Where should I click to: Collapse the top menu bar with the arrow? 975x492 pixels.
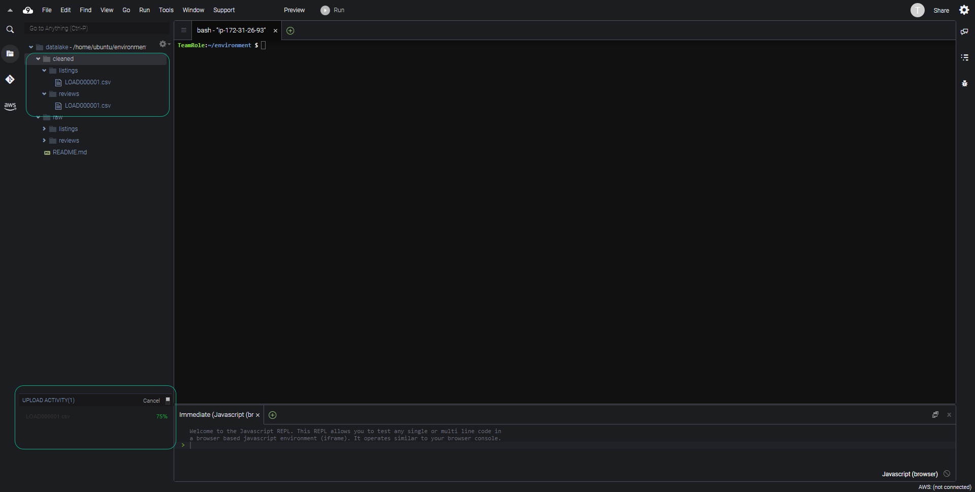point(10,10)
